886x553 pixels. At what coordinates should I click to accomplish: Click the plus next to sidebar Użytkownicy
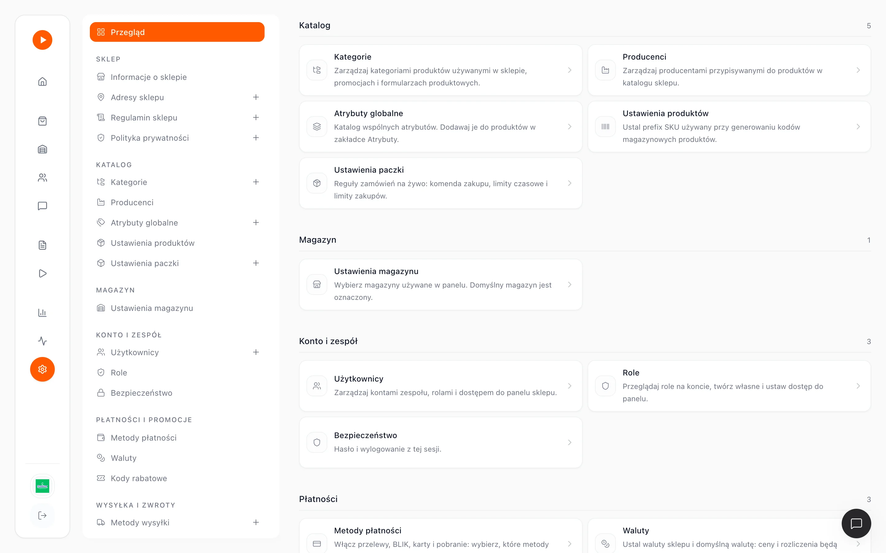coord(256,353)
